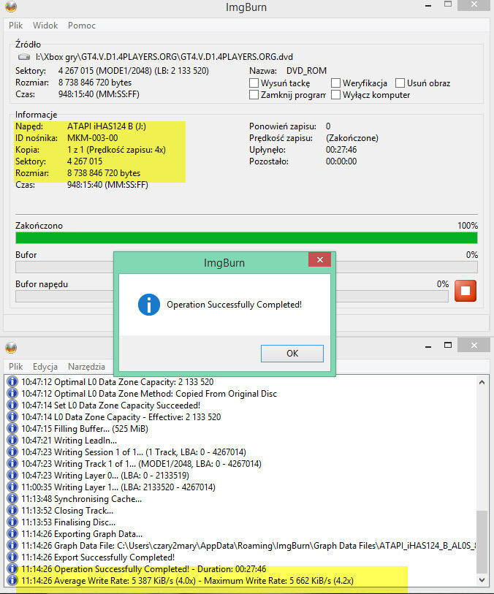
Task: Open the Plik menu in main window
Action: [16, 26]
